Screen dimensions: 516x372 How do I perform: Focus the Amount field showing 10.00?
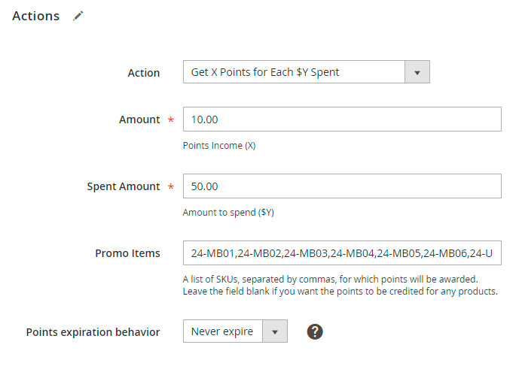click(x=341, y=119)
